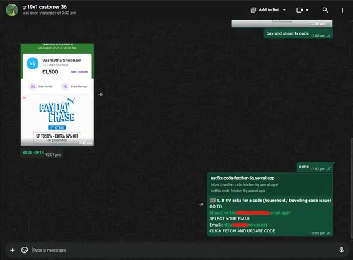Open contact info via the name gr19x1 customer 36
Image resolution: width=353 pixels, height=260 pixels.
(x=44, y=7)
